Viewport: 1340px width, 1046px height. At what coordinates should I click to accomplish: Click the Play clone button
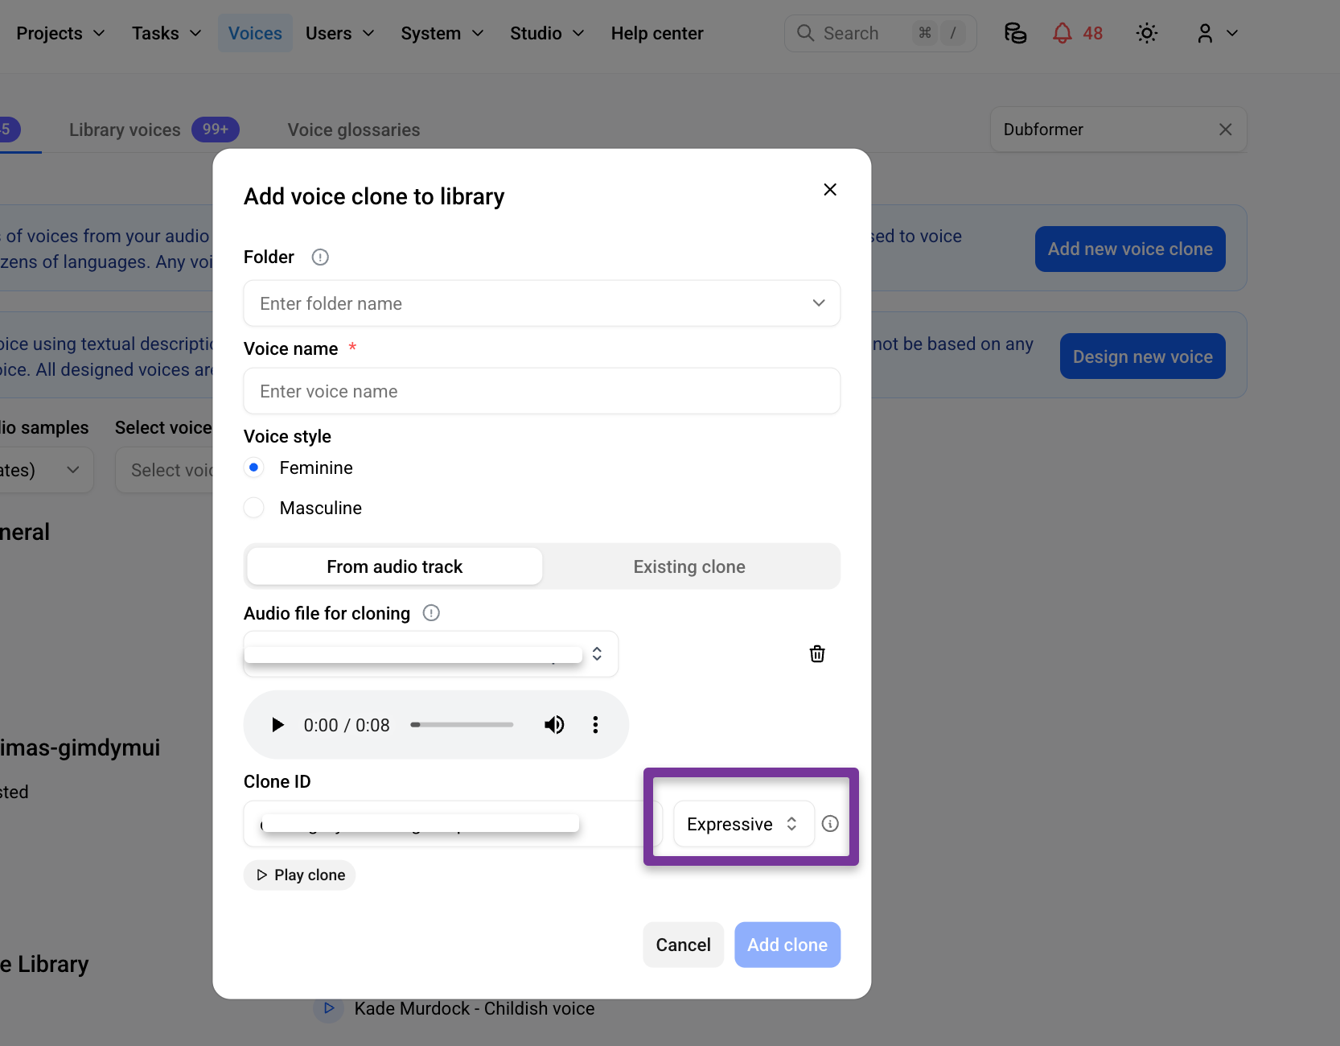(x=300, y=875)
